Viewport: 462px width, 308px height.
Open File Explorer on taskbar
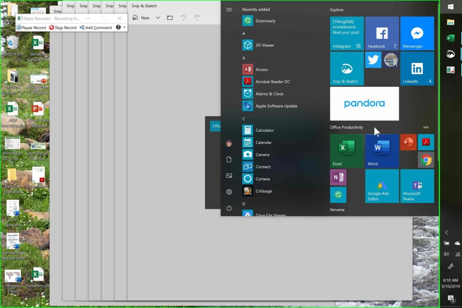click(451, 23)
